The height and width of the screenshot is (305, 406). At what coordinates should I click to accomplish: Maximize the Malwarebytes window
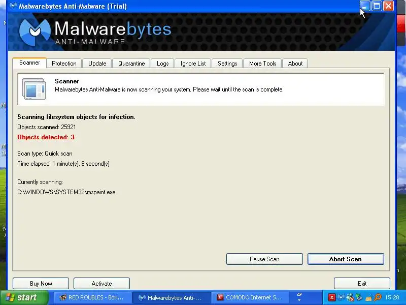(x=377, y=6)
